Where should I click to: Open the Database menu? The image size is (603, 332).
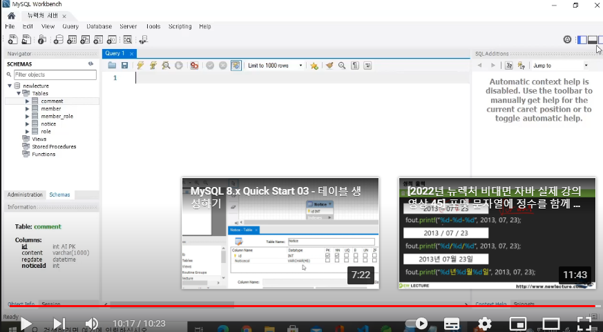[x=99, y=26]
